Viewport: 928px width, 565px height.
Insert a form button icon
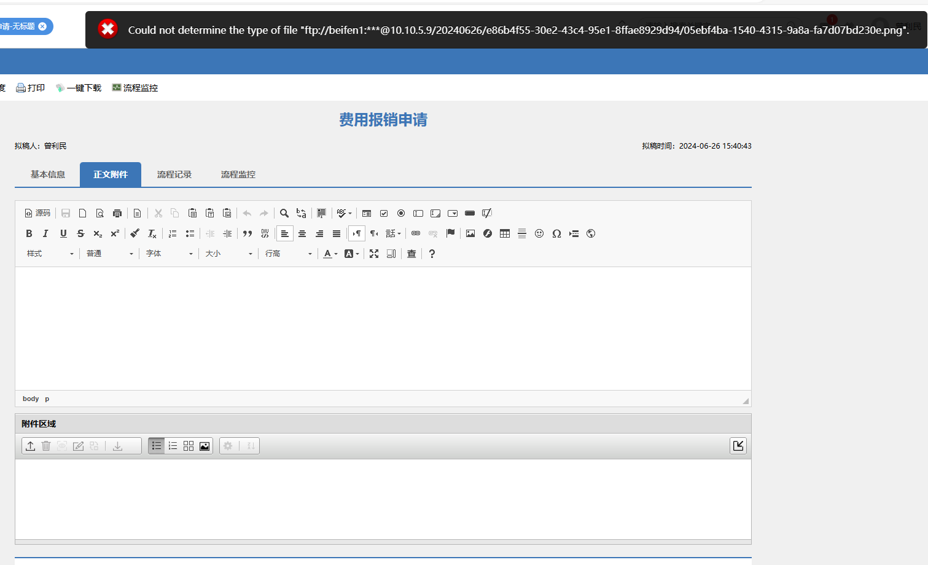point(470,213)
